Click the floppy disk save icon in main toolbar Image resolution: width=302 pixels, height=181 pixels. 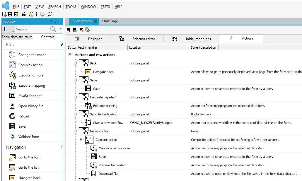pyautogui.click(x=10, y=14)
